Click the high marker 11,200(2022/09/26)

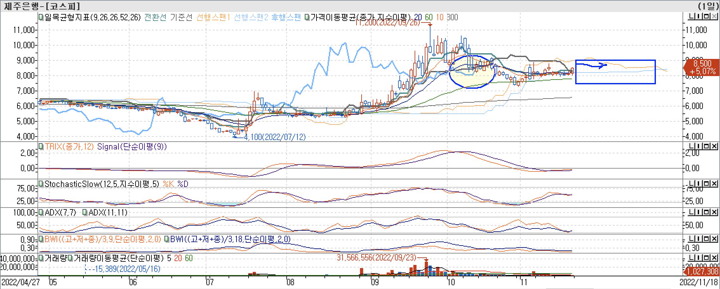(388, 22)
